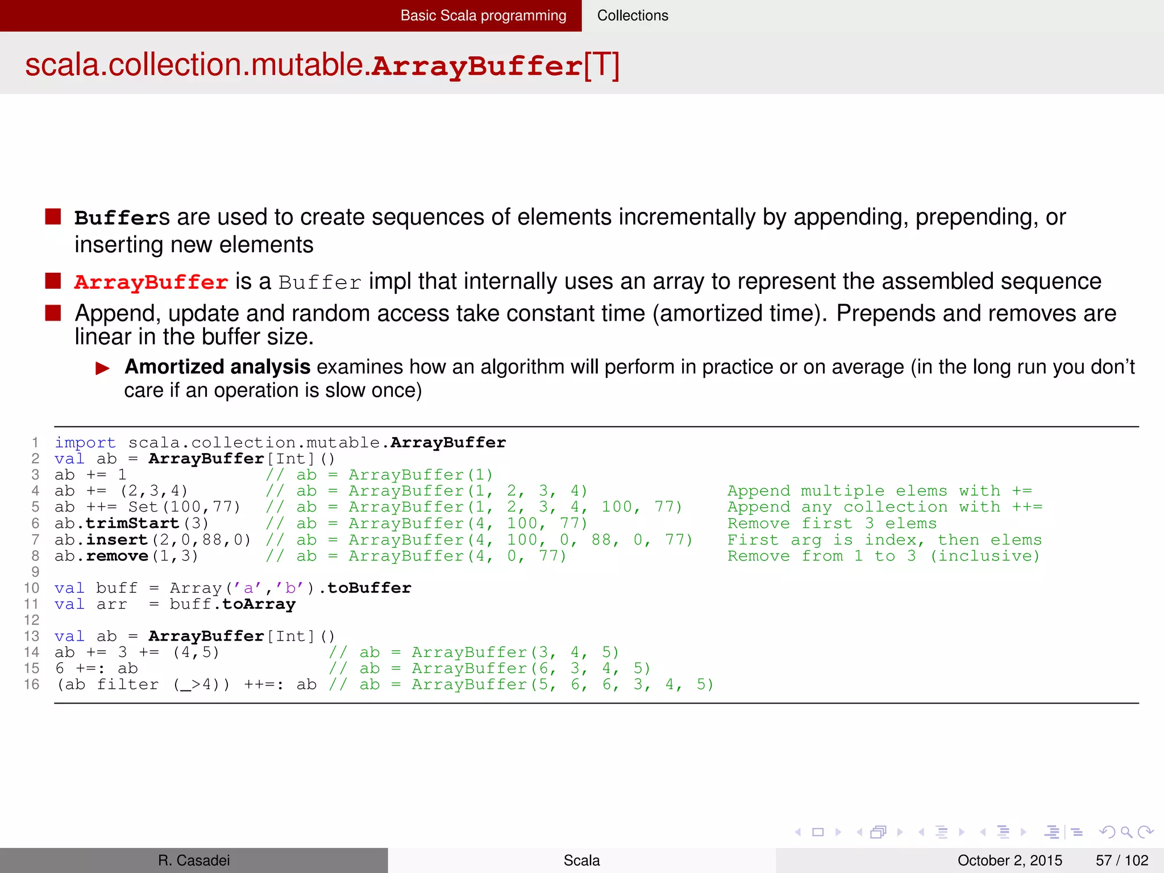Image resolution: width=1164 pixels, height=873 pixels.
Task: Click result comment ArrayBuffer(4, 0, 77)
Action: pos(458,555)
